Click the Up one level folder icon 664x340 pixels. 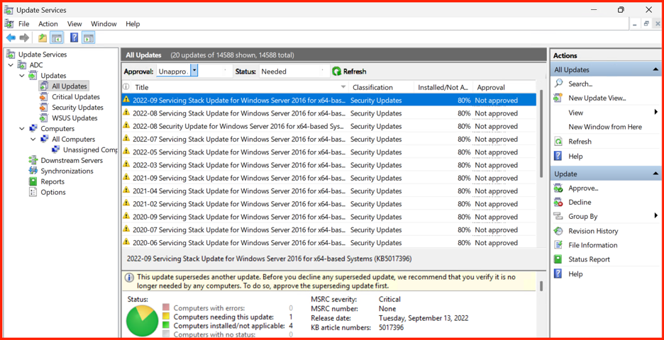(x=43, y=38)
